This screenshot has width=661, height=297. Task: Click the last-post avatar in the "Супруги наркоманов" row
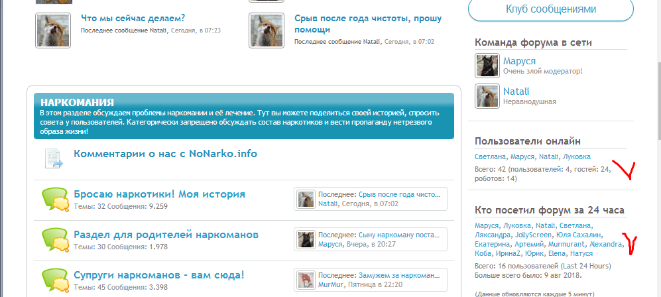click(306, 280)
